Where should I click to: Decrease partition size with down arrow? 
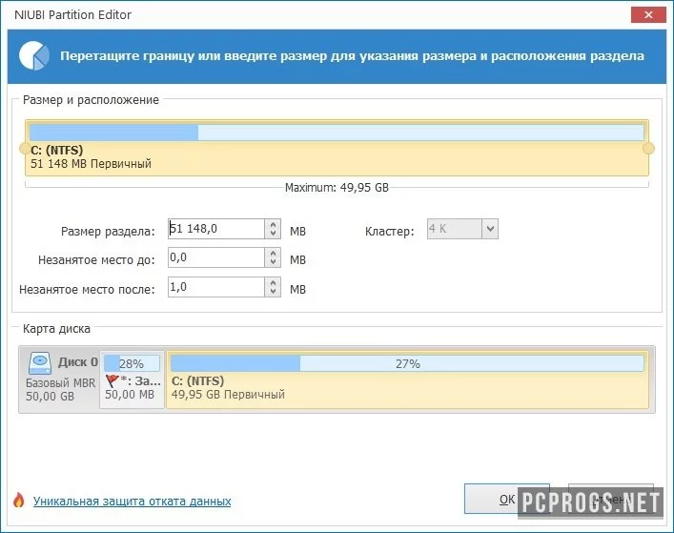(273, 234)
